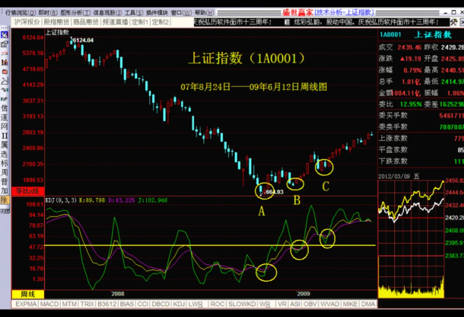
Task: Switch to the 频道直播 tab
Action: 115,22
